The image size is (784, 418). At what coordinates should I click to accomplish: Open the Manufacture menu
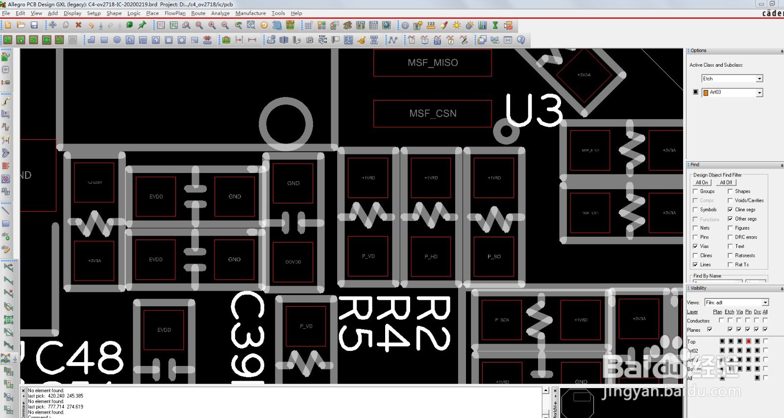pyautogui.click(x=250, y=13)
